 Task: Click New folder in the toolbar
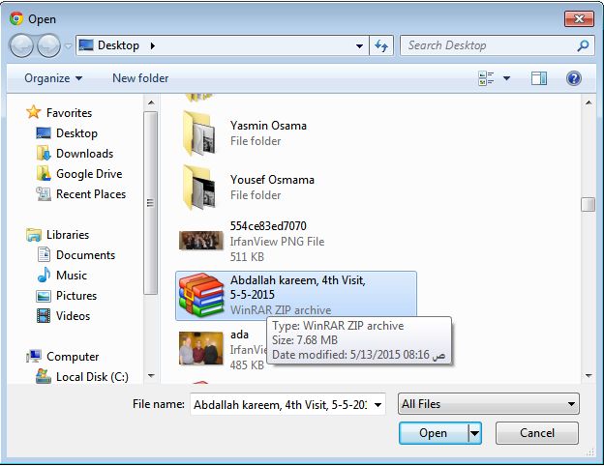pyautogui.click(x=140, y=78)
